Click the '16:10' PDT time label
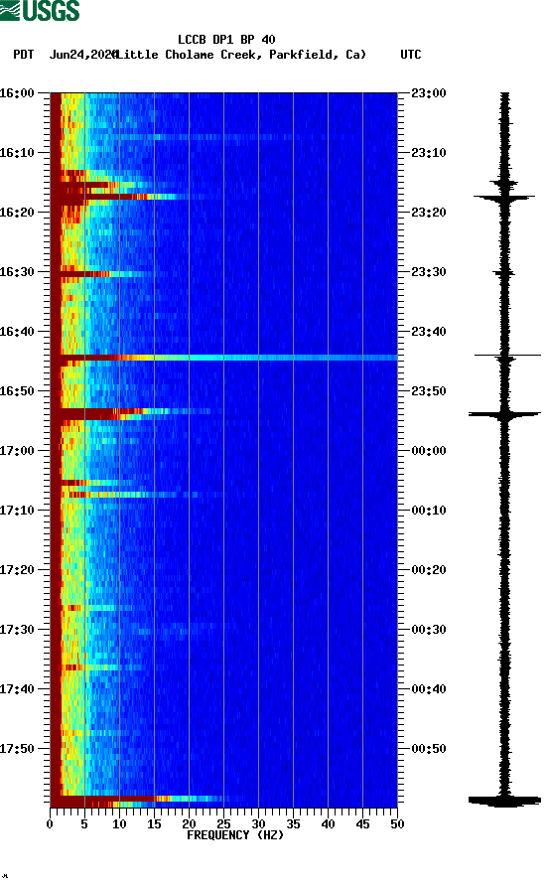548x887 pixels. coord(17,153)
